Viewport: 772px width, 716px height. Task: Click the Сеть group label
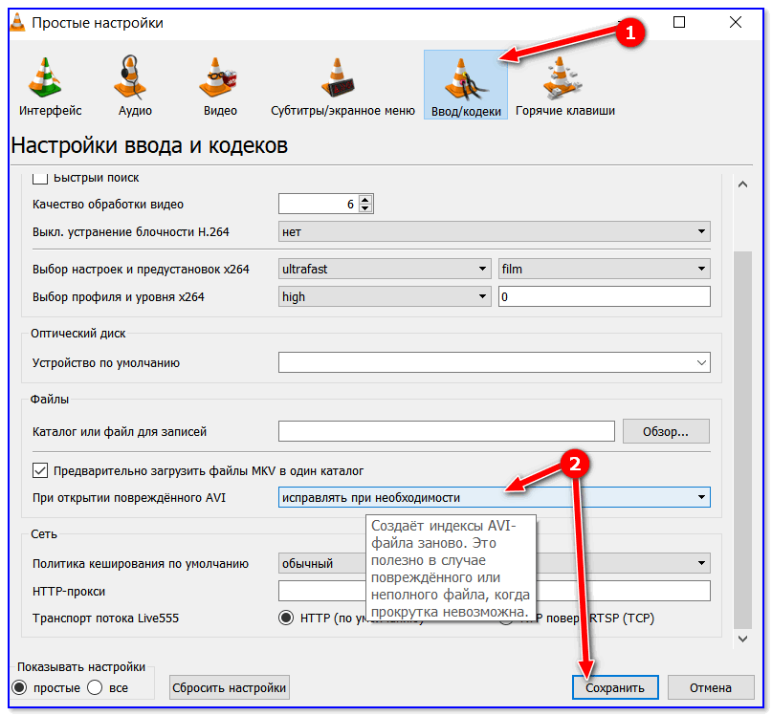(44, 534)
